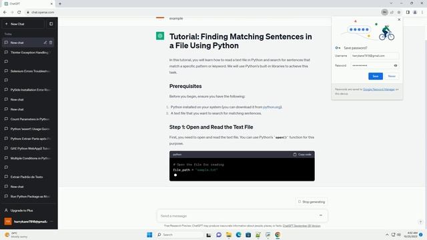Collapse the sidebar with the panel icon
The height and width of the screenshot is (240, 427).
(x=51, y=24)
